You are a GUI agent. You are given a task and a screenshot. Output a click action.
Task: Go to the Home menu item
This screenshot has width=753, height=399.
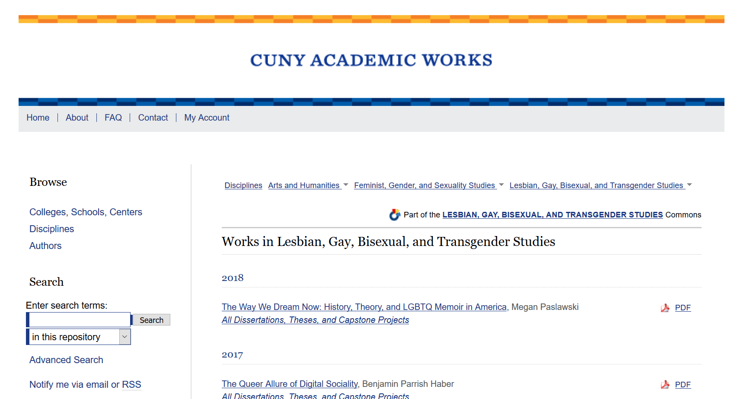point(38,118)
